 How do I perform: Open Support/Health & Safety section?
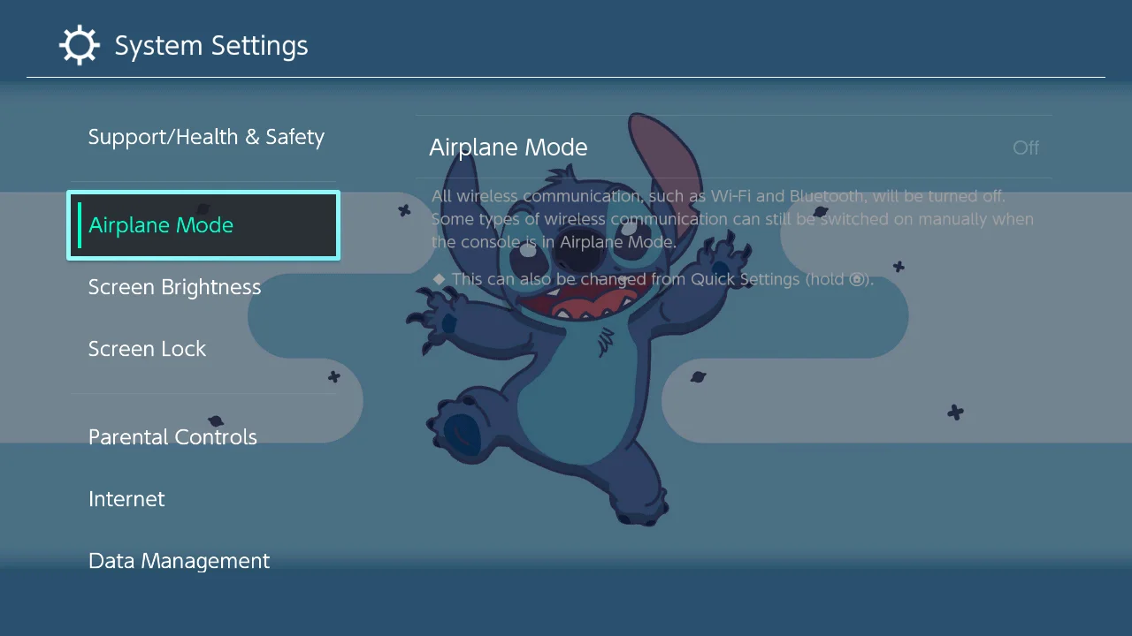pos(206,137)
